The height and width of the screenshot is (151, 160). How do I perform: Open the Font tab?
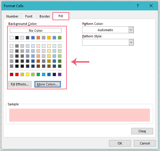29,16
